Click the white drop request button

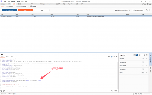click(x=42, y=10)
